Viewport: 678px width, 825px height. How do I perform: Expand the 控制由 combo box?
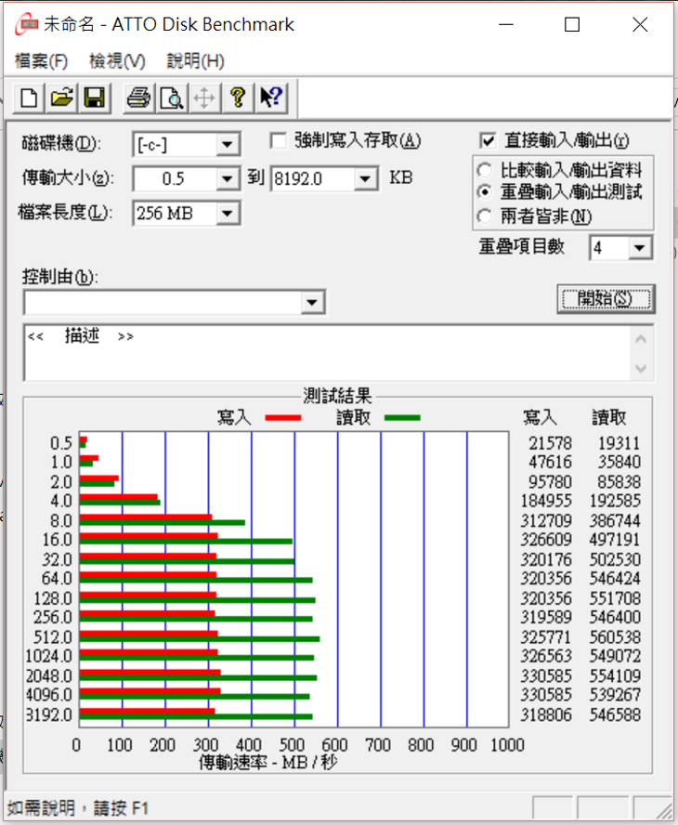312,303
